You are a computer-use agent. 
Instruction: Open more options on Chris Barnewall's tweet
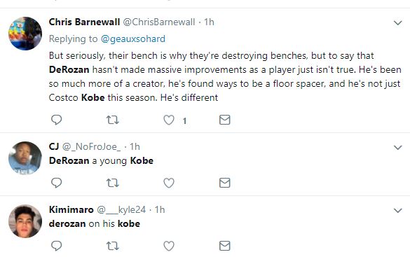(397, 22)
